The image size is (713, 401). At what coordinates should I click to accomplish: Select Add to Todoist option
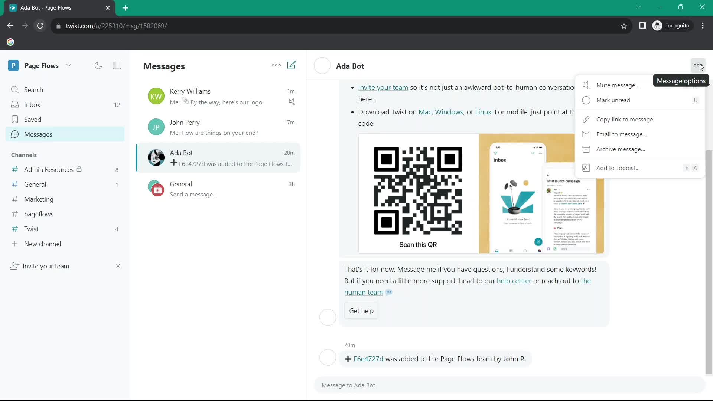(640, 168)
